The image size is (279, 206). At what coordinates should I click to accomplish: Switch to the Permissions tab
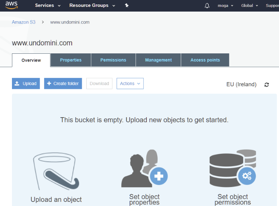tap(113, 60)
